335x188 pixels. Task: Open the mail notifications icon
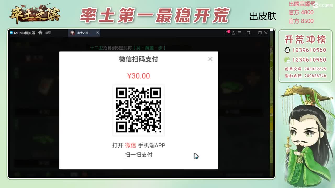227,33
